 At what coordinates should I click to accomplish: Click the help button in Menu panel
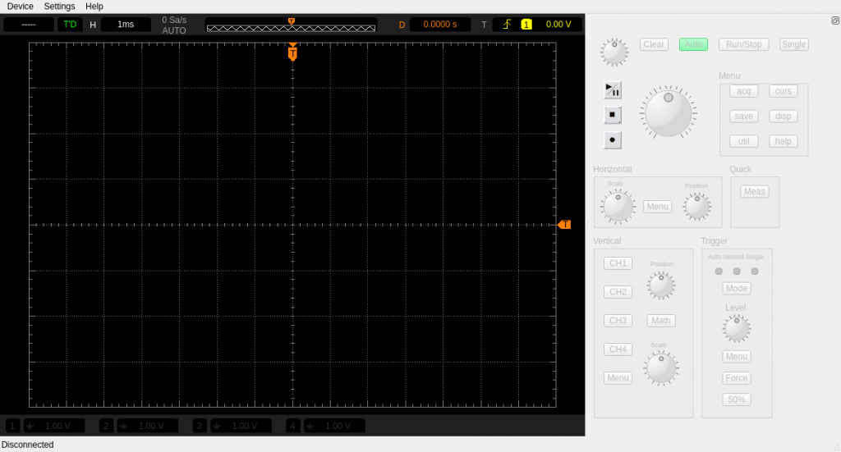coord(783,141)
